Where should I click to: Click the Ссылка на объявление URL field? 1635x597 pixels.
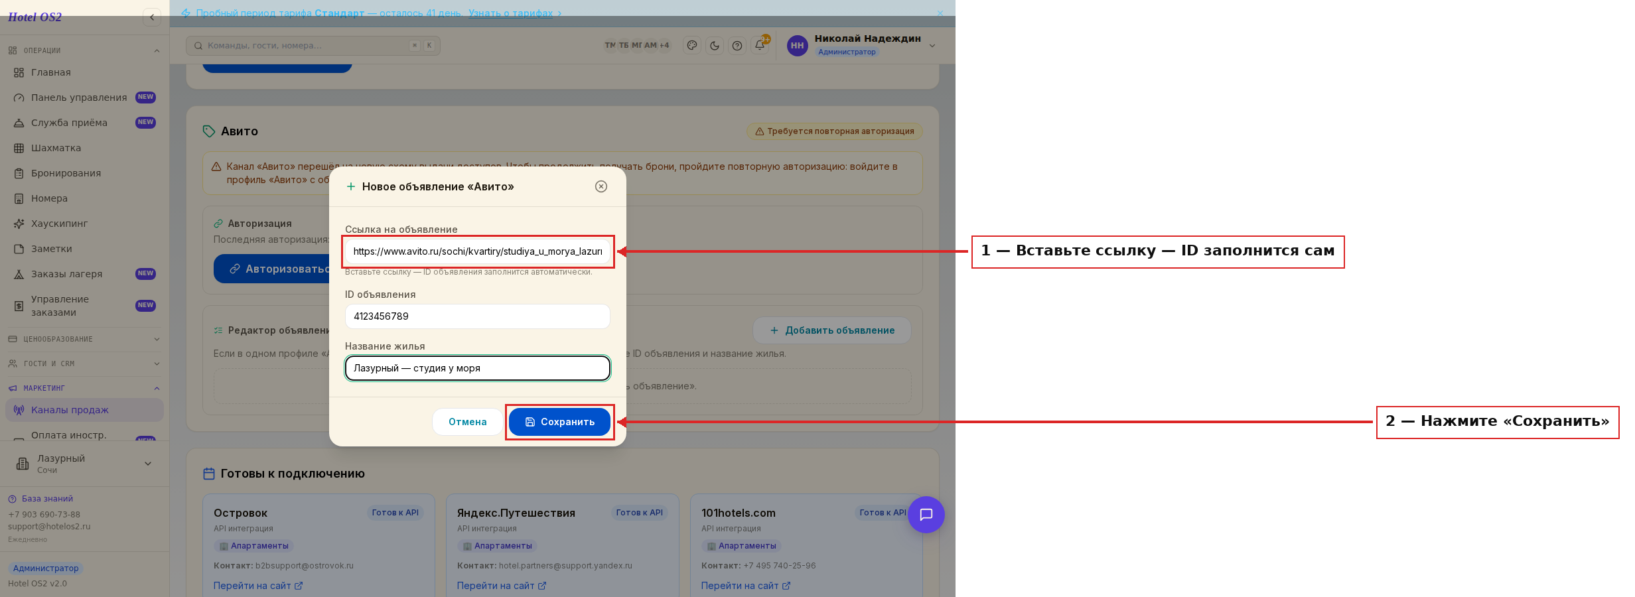point(478,251)
